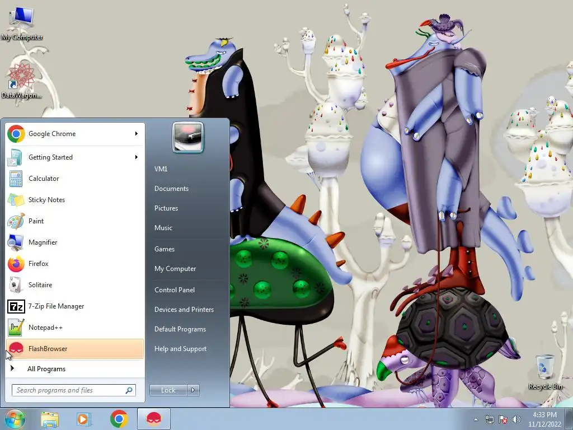573x430 pixels.
Task: Expand All Programs list
Action: point(75,369)
